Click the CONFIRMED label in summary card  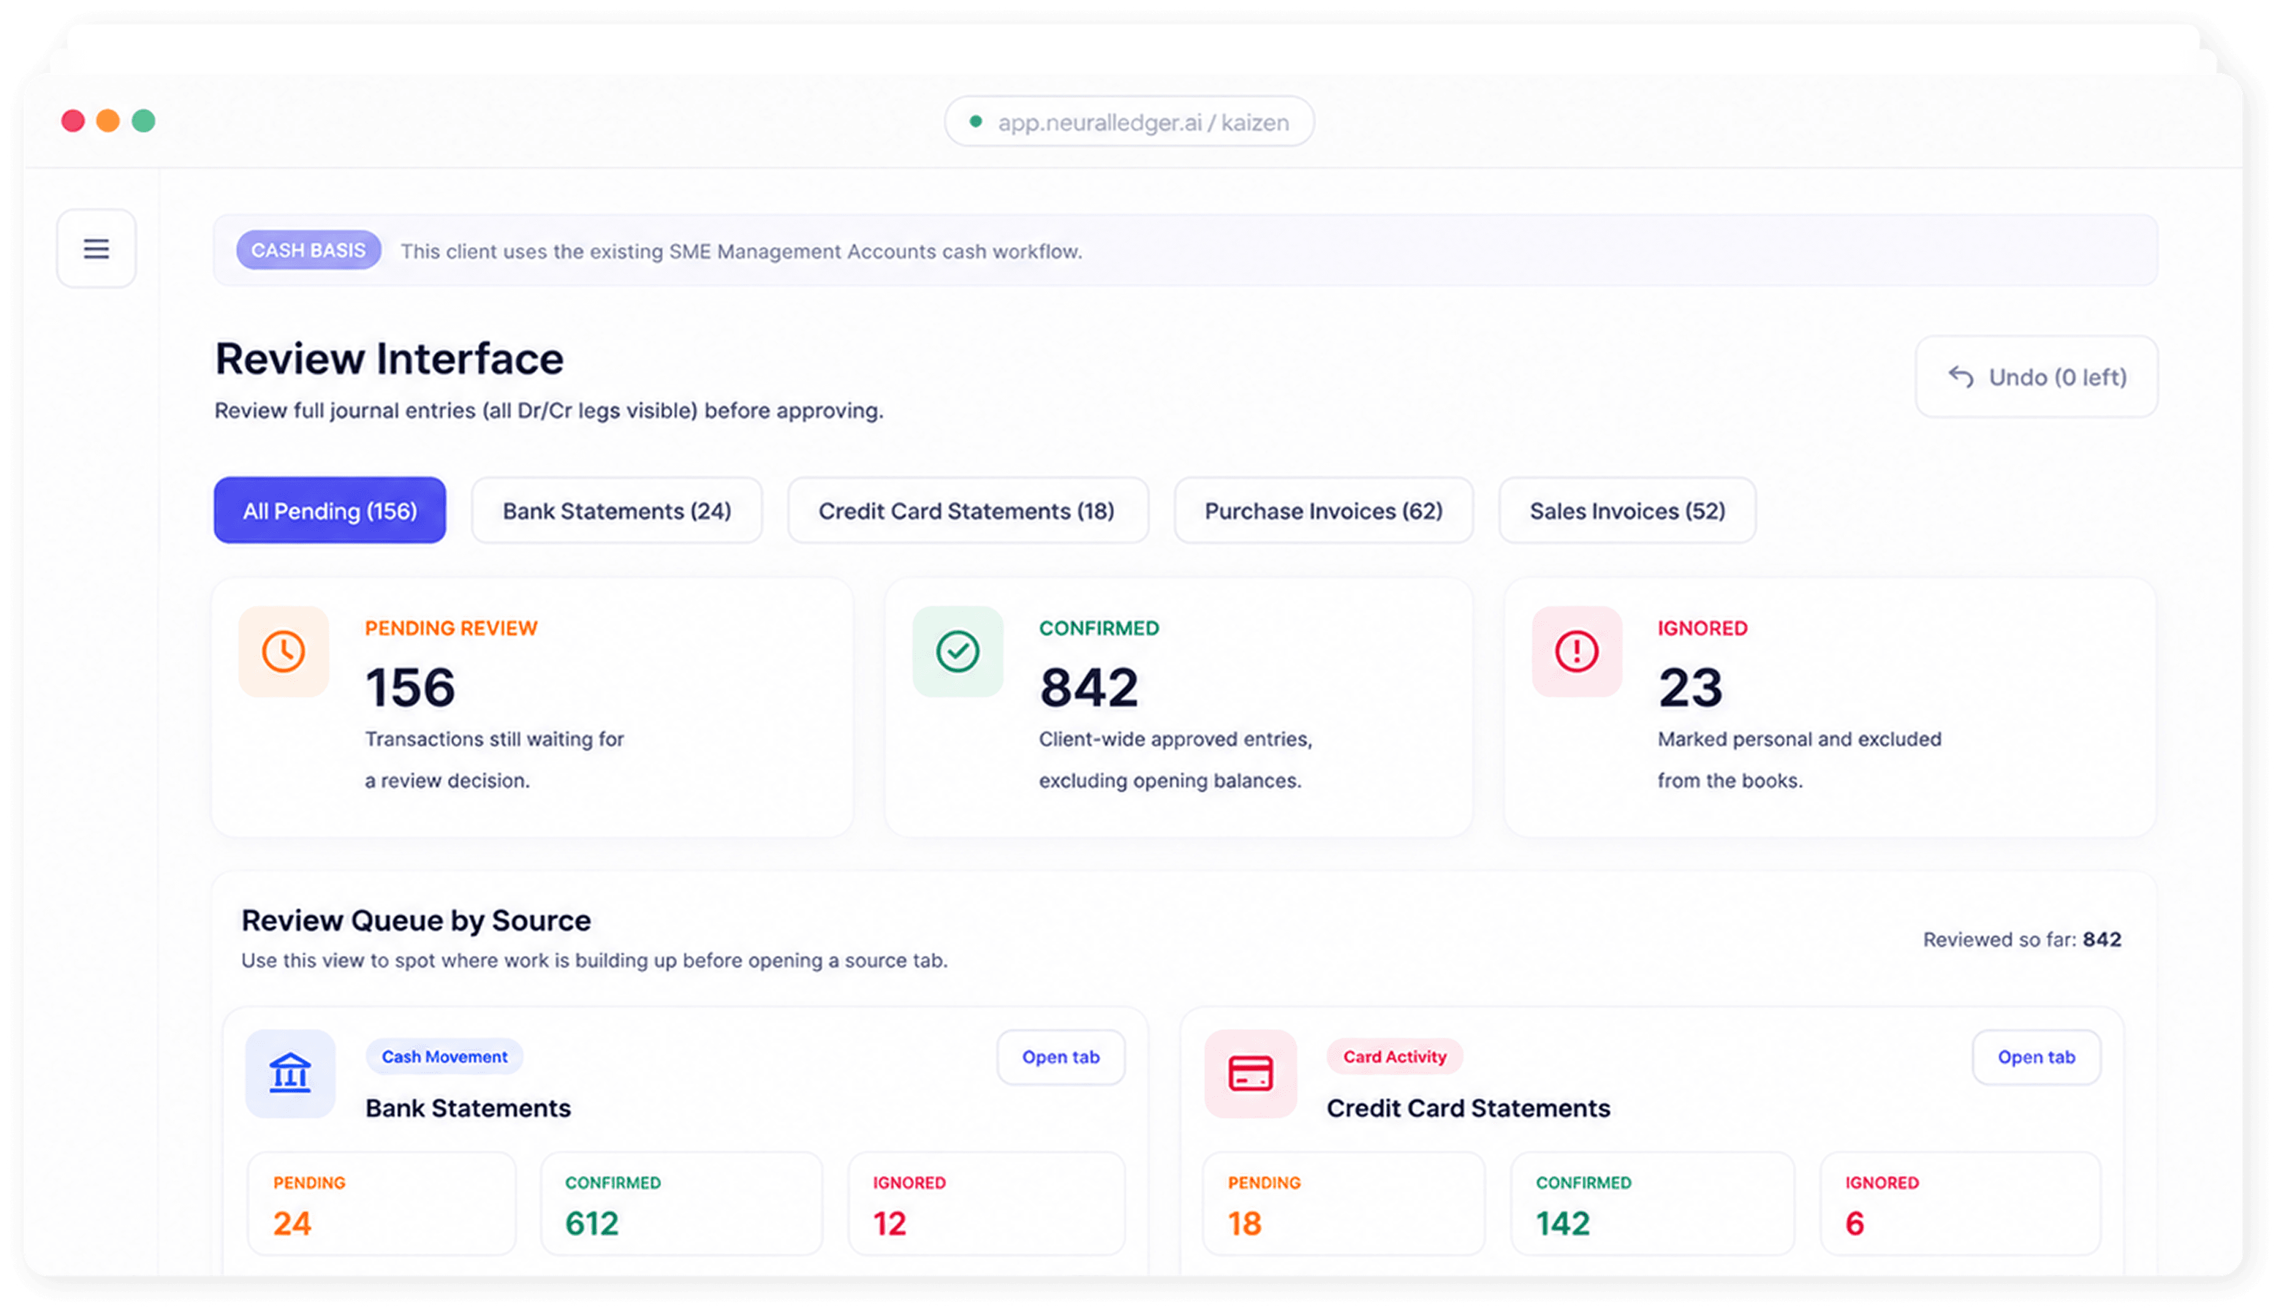click(1099, 628)
